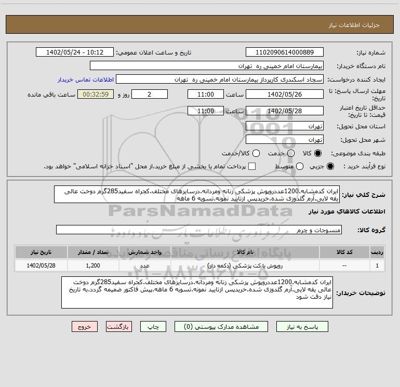Click the quantity cell 1,200
Viewport: 400px width, 387px height.
[x=93, y=265]
